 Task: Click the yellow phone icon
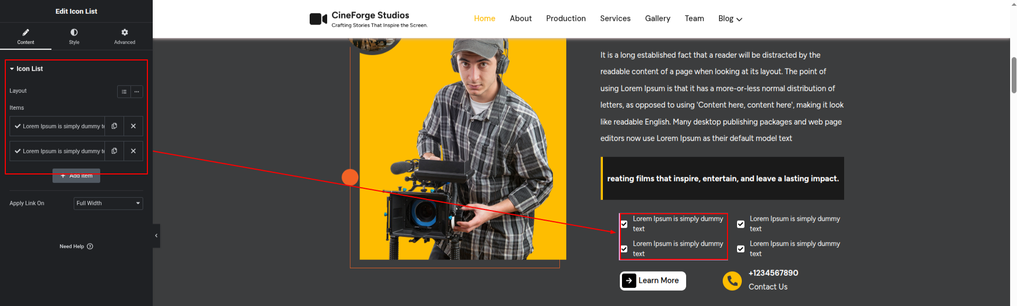732,281
